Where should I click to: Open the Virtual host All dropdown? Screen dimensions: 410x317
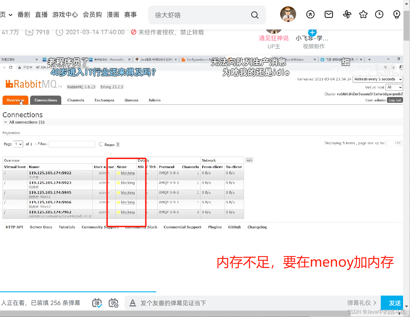point(394,87)
